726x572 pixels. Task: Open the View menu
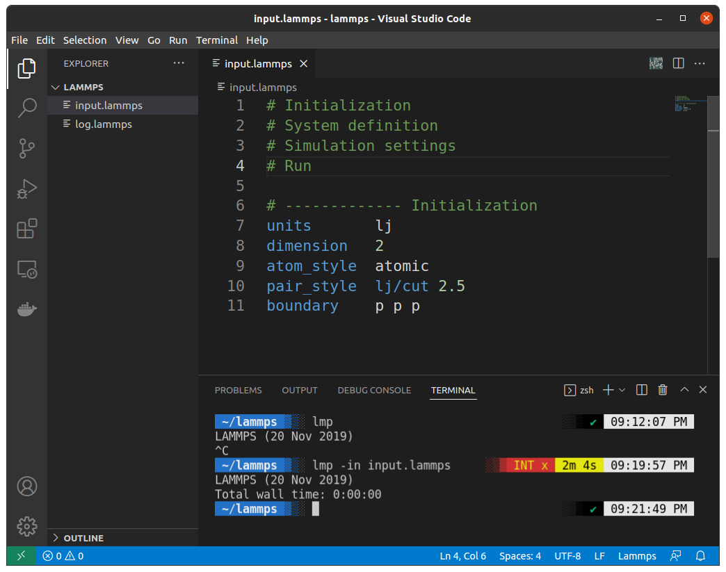click(127, 40)
